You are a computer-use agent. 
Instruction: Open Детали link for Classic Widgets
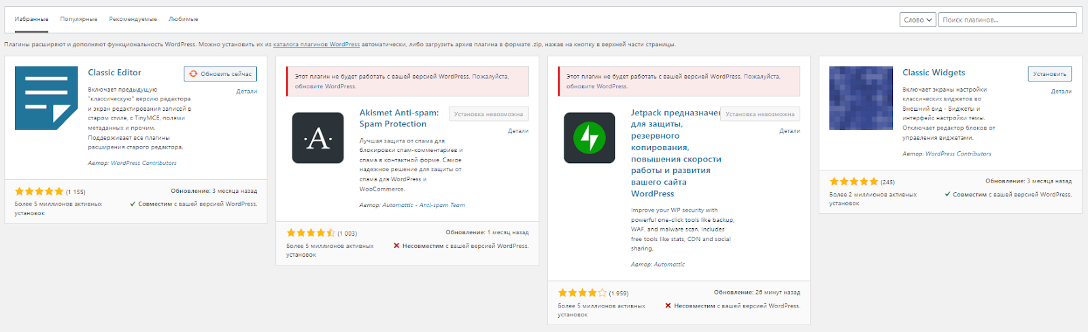point(1061,91)
